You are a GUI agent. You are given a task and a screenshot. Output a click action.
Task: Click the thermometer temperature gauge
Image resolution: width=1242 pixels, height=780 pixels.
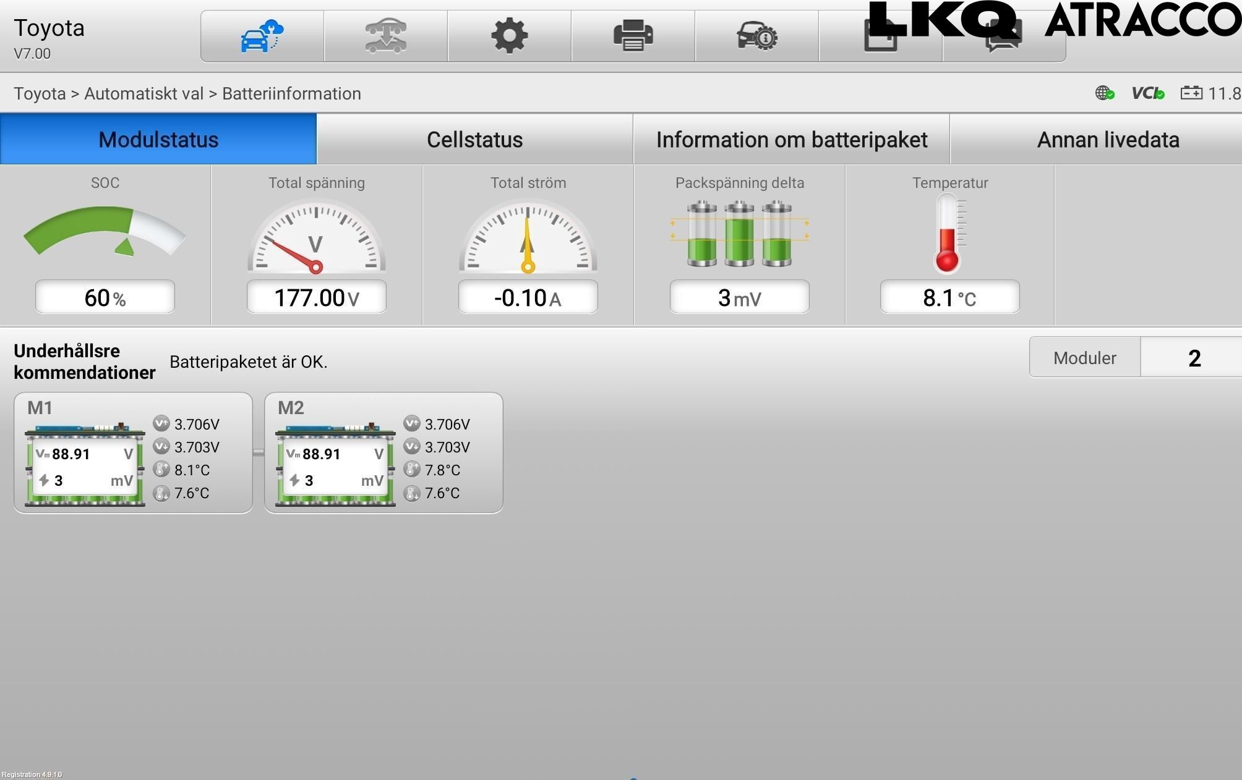(948, 234)
